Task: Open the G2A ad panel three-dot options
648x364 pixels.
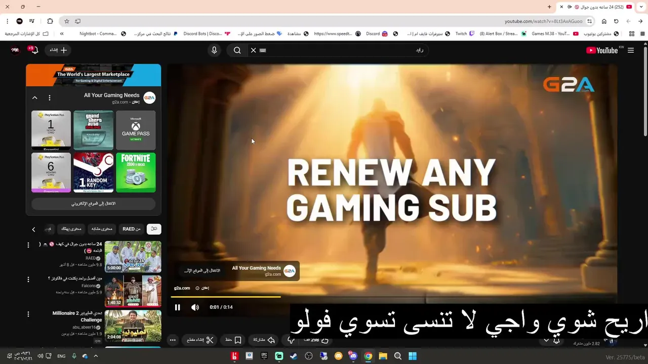Action: [50, 98]
